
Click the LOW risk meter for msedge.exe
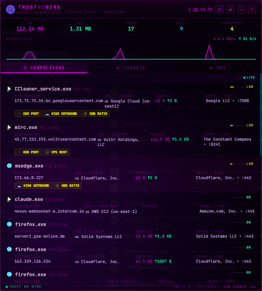pyautogui.click(x=242, y=164)
